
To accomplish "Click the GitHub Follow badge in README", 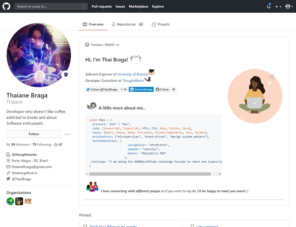I will tap(162, 89).
